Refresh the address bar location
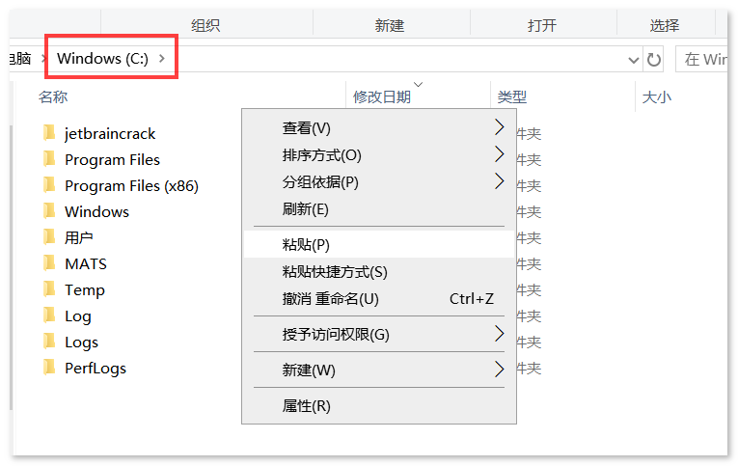Screen dimensions: 738x466 click(653, 59)
